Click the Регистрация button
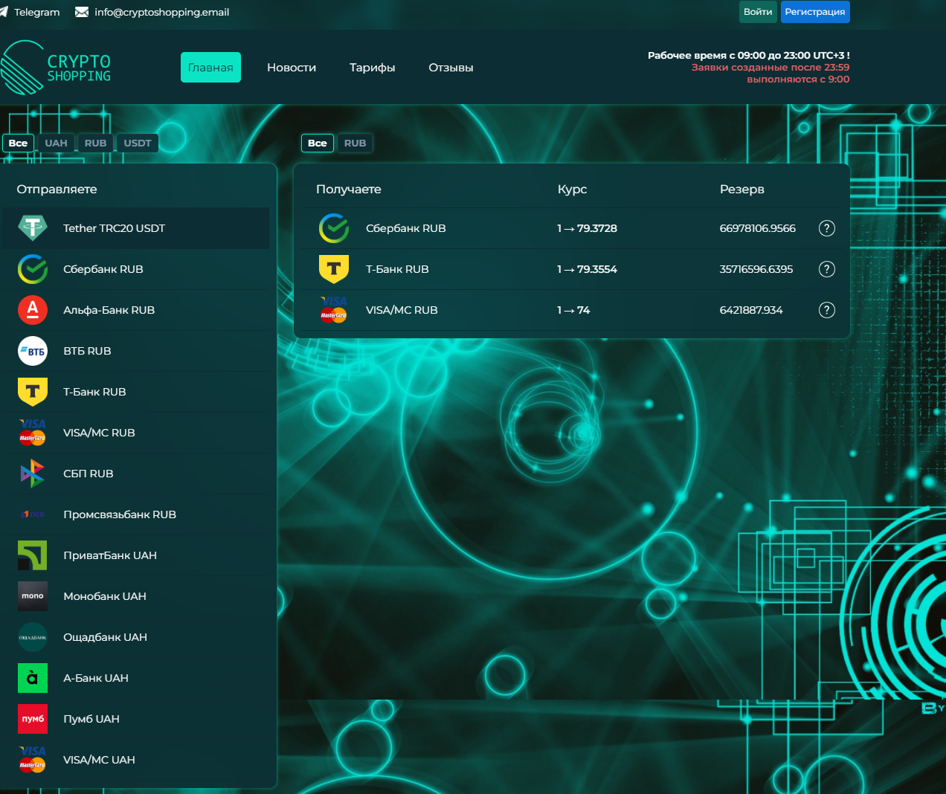 [x=815, y=12]
